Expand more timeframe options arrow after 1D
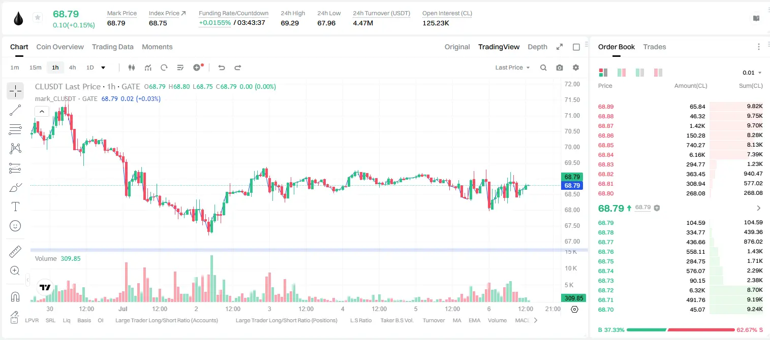 click(103, 67)
